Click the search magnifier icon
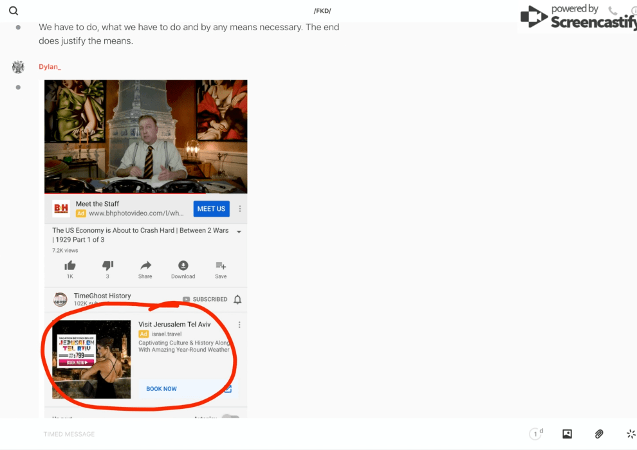 (x=14, y=11)
